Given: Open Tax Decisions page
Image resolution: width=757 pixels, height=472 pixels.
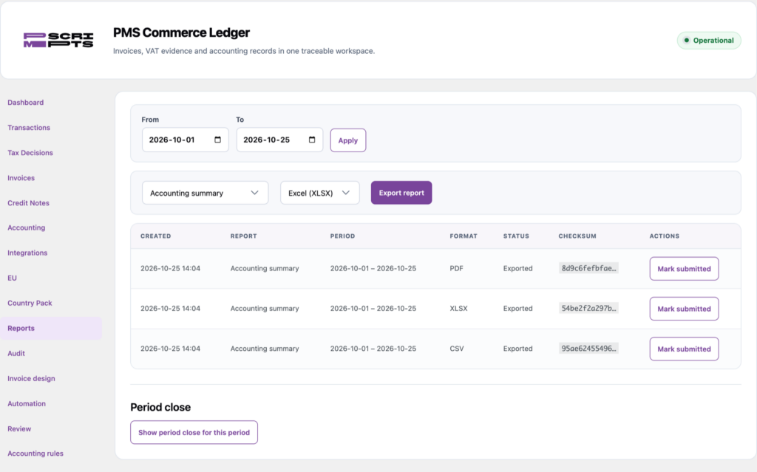Looking at the screenshot, I should [x=30, y=152].
